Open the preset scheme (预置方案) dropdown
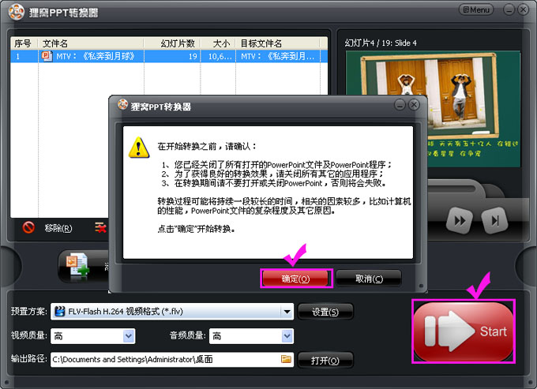Viewport: 537px width, 389px height. (287, 312)
